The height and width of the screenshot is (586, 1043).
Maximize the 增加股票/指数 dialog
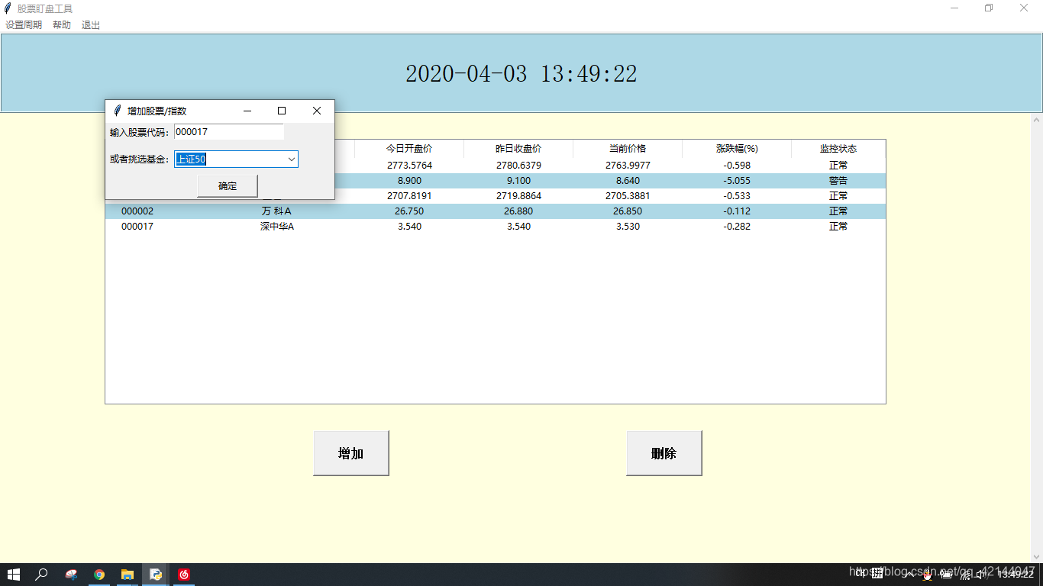(x=282, y=111)
